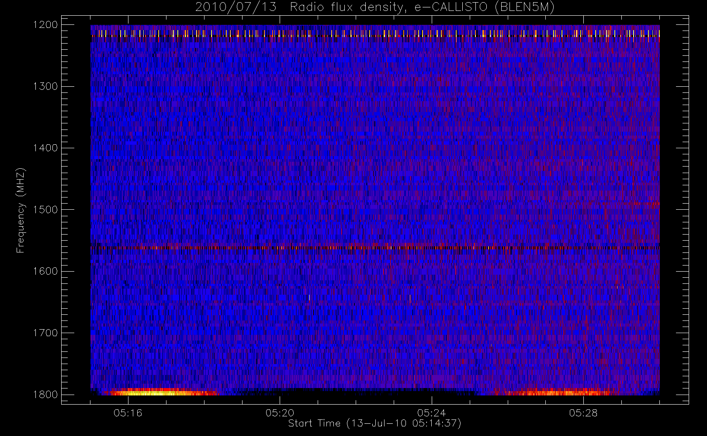Click the "Start Time (13-Jul-10 05:14:37)" label
Image resolution: width=707 pixels, height=436 pixels.
pos(375,423)
